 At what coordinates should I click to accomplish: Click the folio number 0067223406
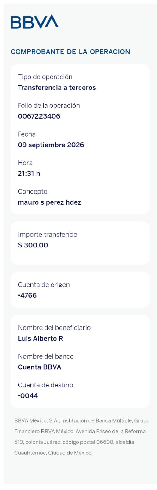[x=39, y=116]
